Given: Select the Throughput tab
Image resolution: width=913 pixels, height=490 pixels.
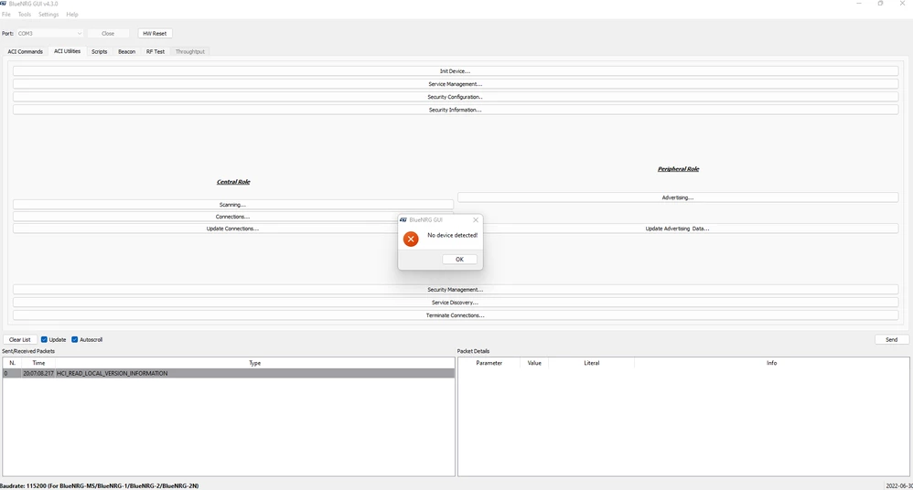Looking at the screenshot, I should coord(189,52).
